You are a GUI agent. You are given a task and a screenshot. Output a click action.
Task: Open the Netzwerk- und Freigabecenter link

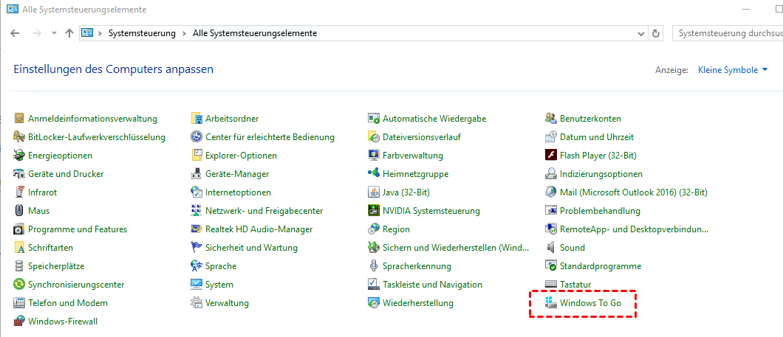pos(264,211)
